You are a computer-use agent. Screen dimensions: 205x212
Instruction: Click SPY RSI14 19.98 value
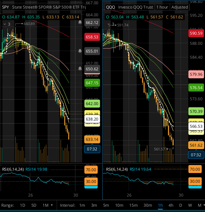tap(36, 169)
